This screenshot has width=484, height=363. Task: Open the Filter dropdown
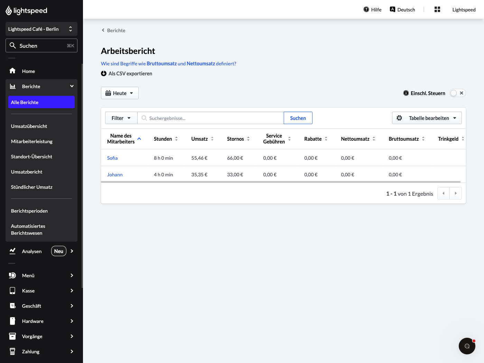click(x=121, y=118)
